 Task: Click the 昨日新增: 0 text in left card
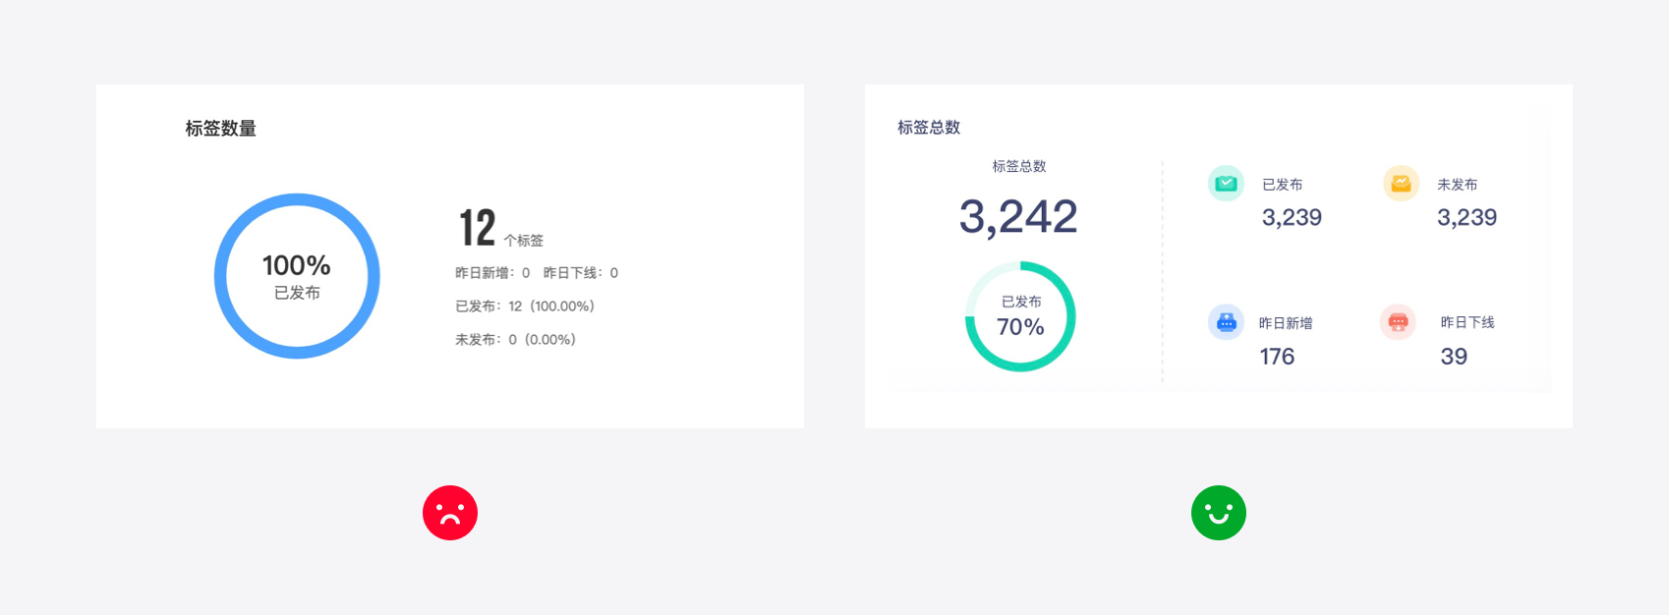pyautogui.click(x=492, y=273)
